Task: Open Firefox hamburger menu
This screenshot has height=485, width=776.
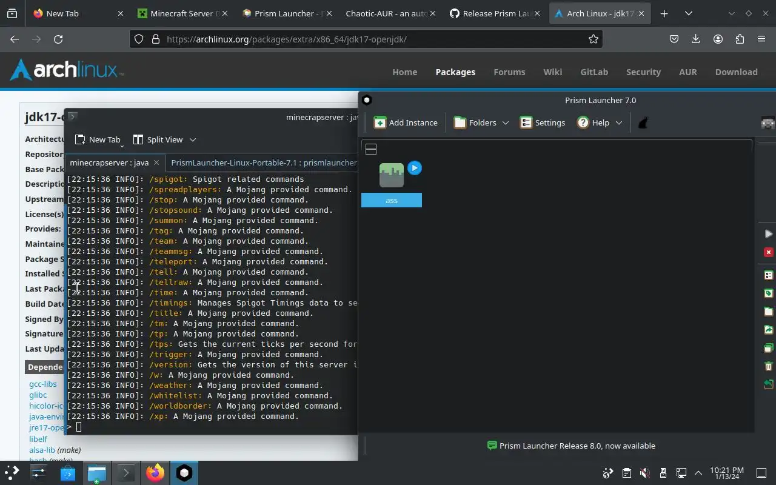Action: pyautogui.click(x=761, y=39)
